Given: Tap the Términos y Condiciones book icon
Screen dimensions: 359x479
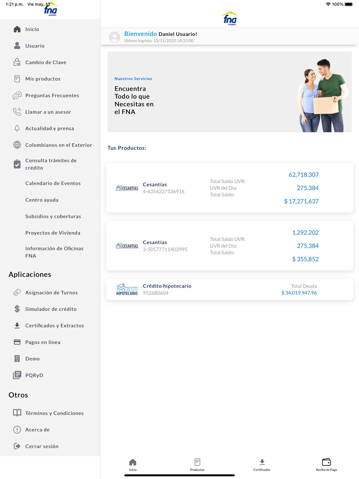Looking at the screenshot, I should point(17,413).
